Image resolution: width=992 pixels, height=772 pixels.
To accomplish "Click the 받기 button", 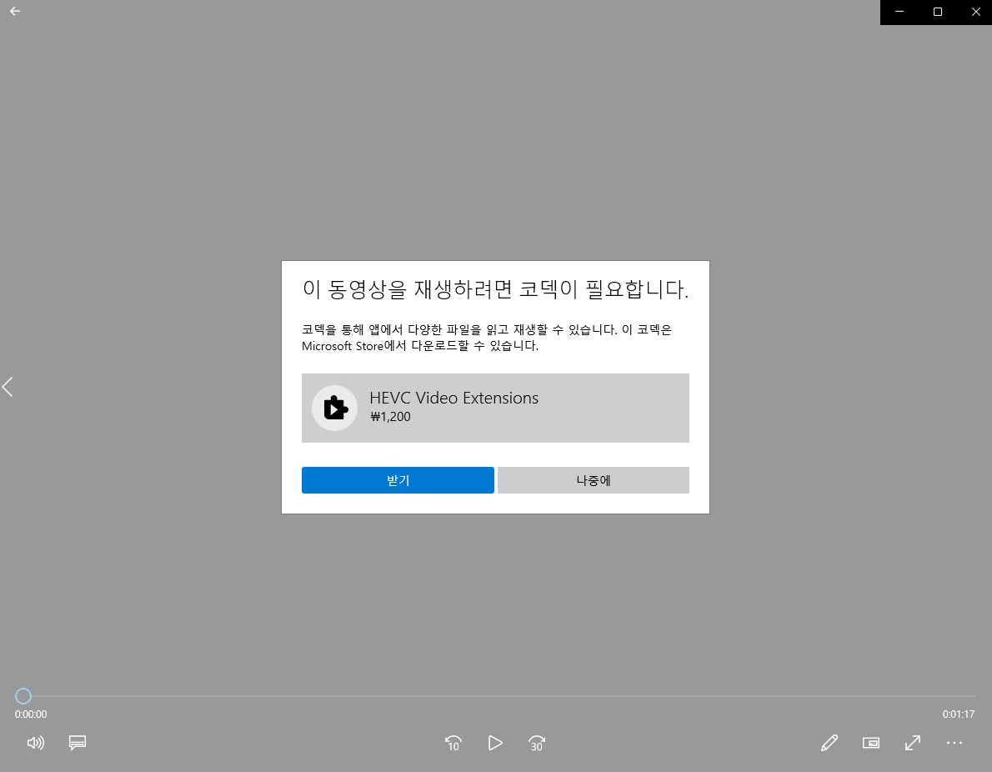I will coord(398,480).
